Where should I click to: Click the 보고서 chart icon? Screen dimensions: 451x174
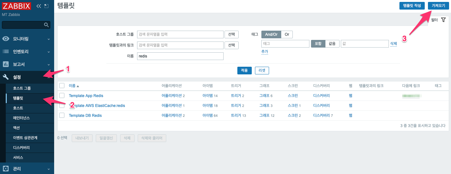coord(6,64)
